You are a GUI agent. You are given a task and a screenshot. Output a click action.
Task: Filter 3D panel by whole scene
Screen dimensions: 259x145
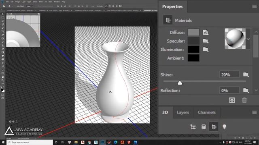tap(193, 127)
